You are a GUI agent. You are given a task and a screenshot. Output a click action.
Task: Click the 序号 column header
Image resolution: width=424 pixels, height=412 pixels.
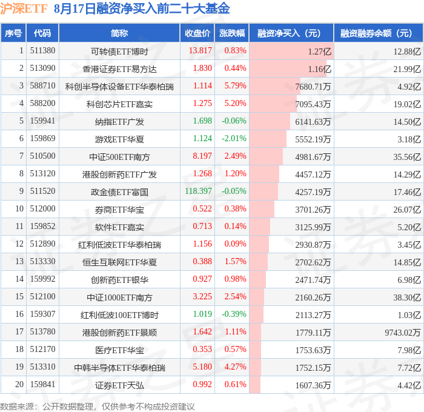[13, 33]
